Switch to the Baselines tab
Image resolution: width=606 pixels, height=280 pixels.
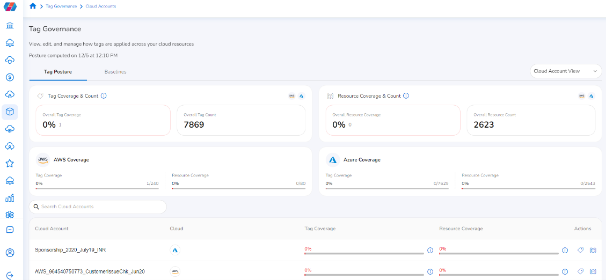click(115, 72)
